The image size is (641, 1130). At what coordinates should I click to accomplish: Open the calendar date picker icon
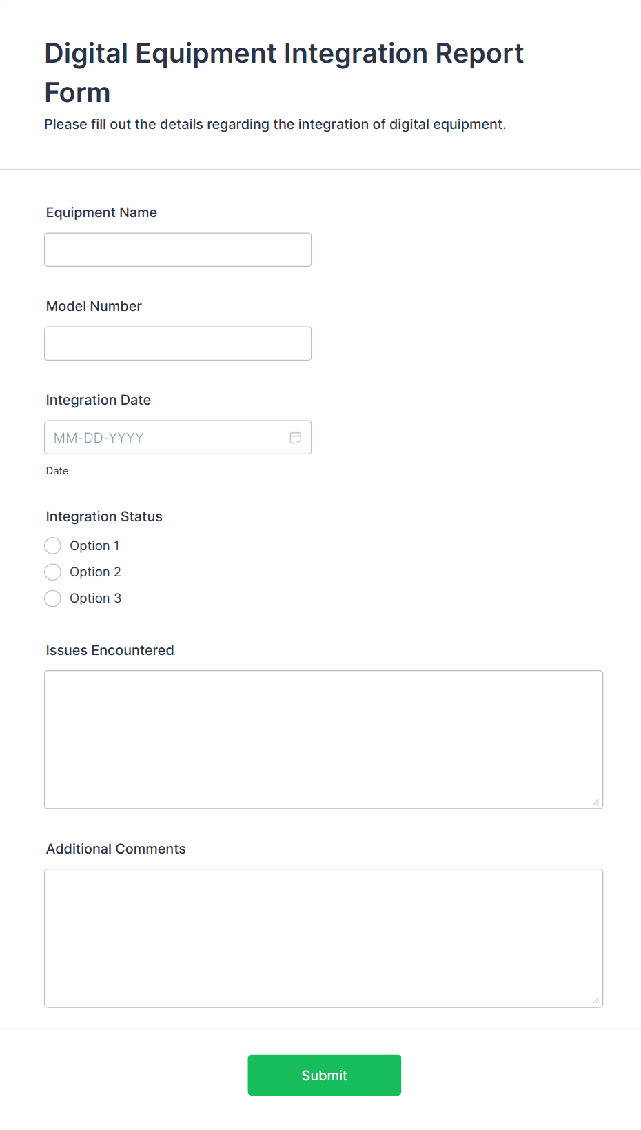pyautogui.click(x=296, y=438)
